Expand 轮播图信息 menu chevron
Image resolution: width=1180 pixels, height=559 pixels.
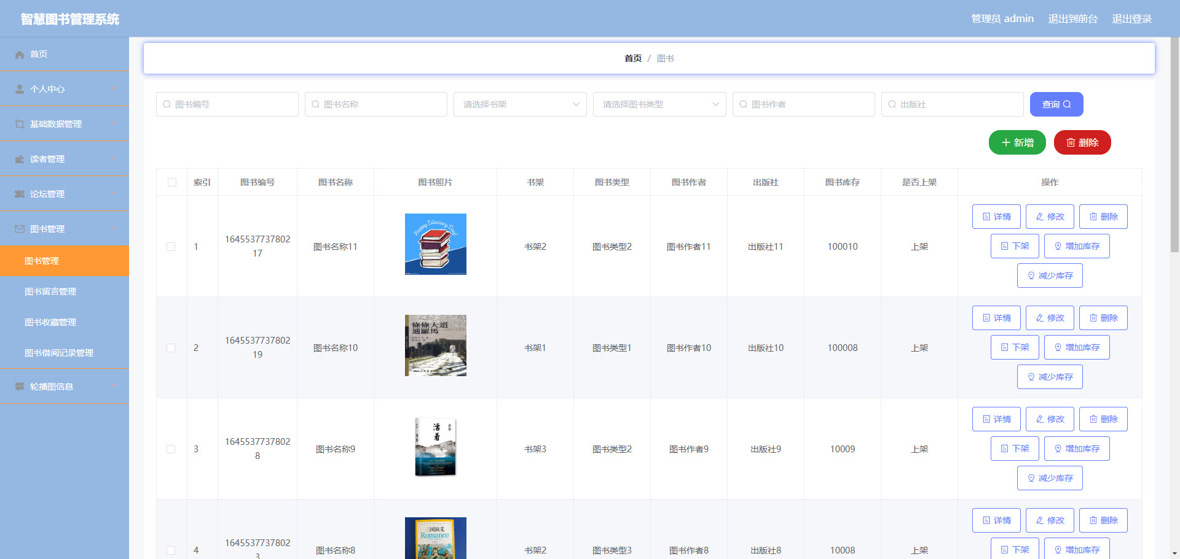click(113, 386)
